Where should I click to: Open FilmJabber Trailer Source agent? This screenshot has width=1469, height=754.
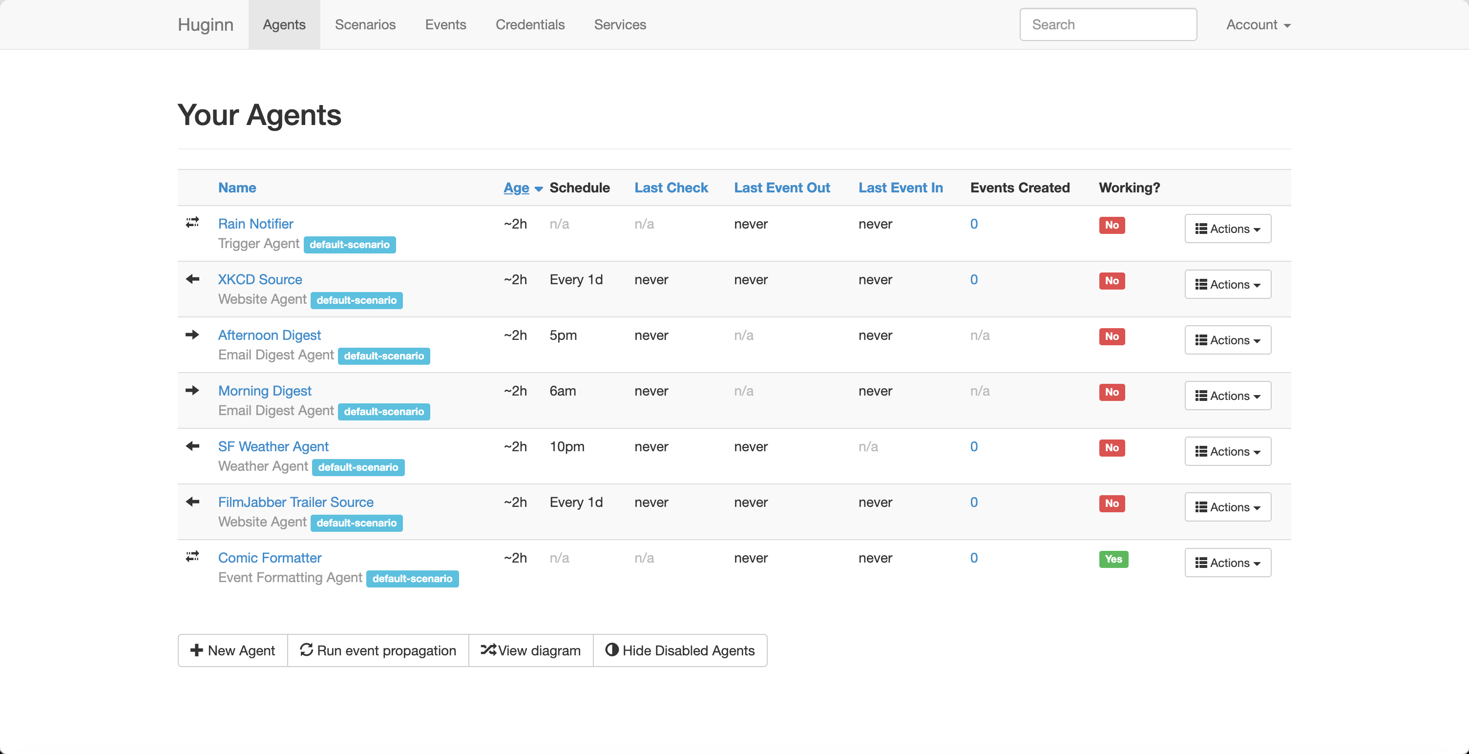[x=295, y=502]
